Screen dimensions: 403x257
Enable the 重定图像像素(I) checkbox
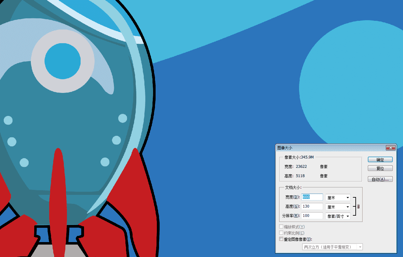(281, 239)
